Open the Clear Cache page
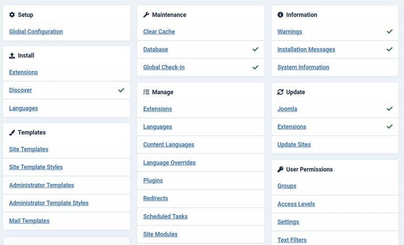Viewport: 404px width, 245px height. [x=159, y=32]
